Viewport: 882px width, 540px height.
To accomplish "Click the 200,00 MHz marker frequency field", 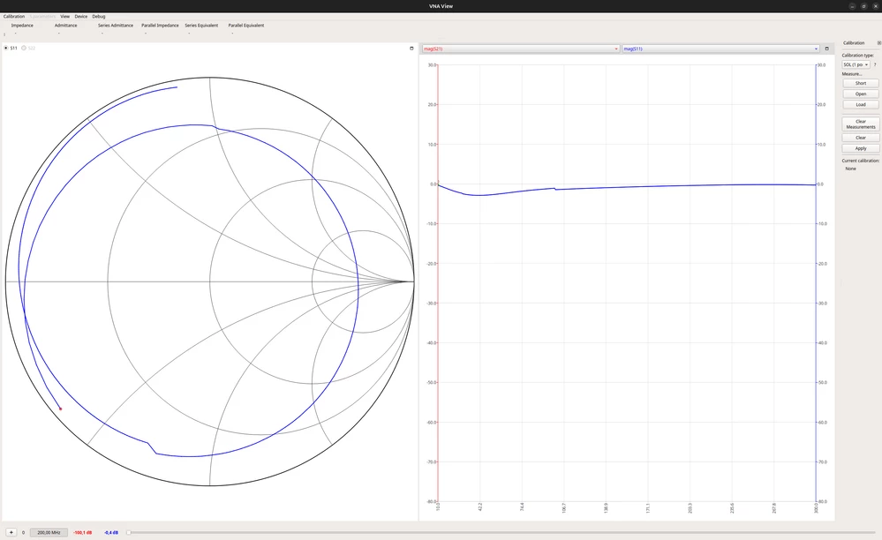I will coord(49,532).
